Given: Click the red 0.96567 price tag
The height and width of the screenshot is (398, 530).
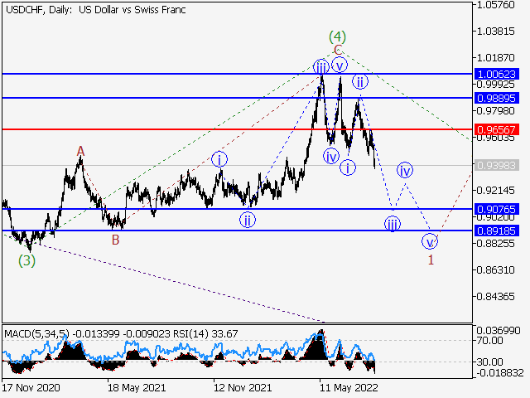Looking at the screenshot, I should 497,129.
